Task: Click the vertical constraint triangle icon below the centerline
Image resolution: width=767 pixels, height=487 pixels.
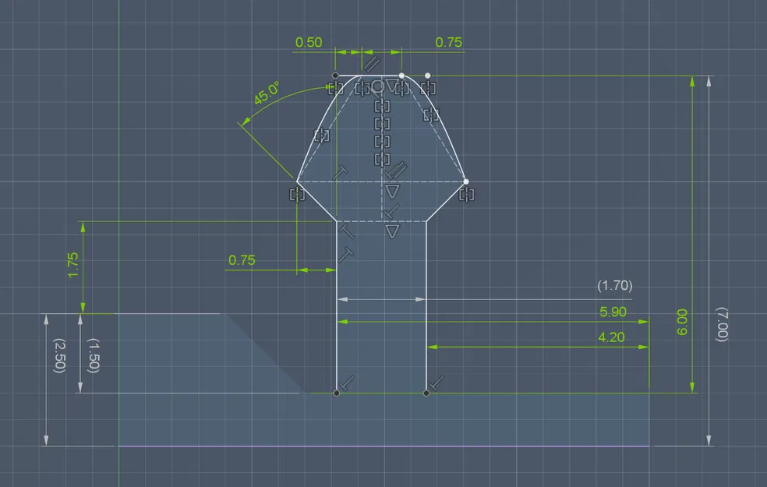Action: pyautogui.click(x=391, y=189)
